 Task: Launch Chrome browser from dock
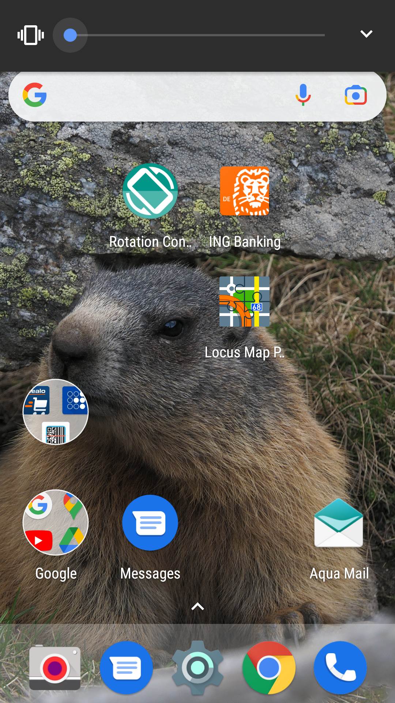tap(269, 668)
